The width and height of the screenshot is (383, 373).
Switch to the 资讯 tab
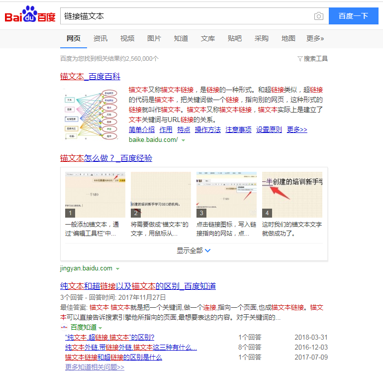[100, 38]
